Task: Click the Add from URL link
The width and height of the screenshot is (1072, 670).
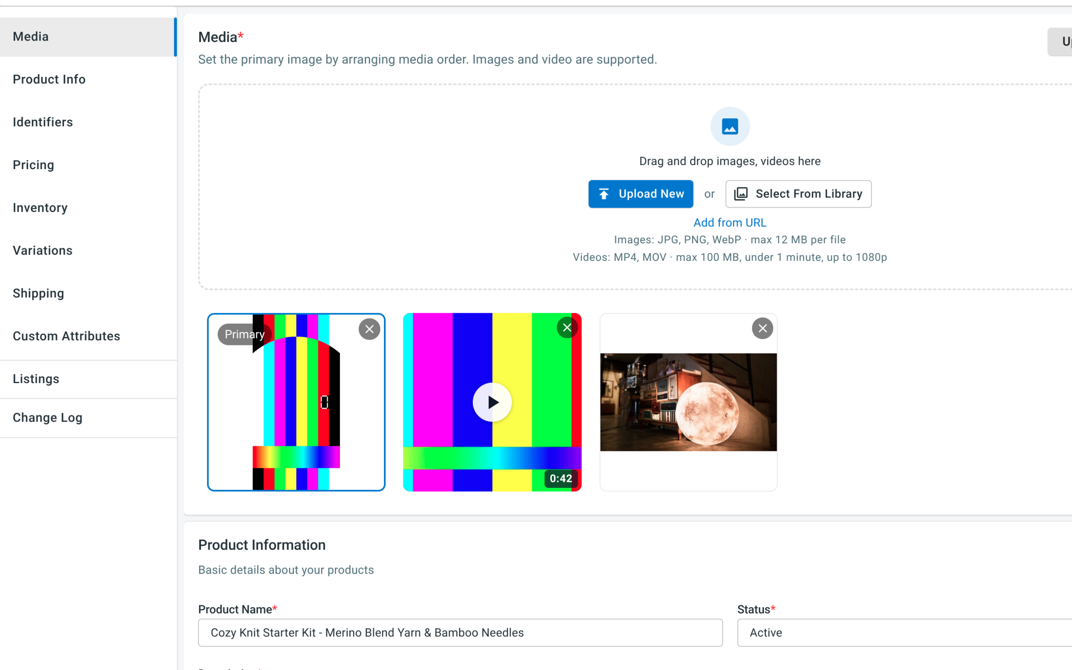Action: [729, 222]
